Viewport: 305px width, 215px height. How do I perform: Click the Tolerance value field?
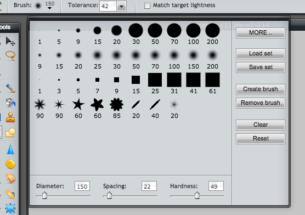108,6
